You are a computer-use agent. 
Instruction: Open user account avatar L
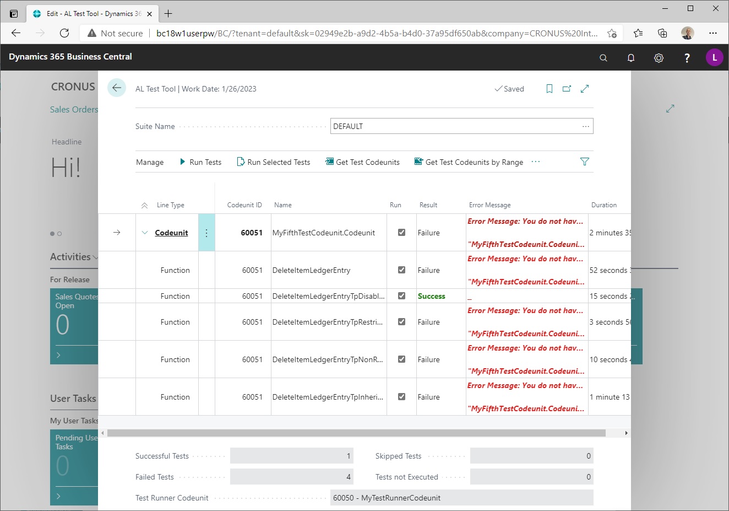click(715, 57)
